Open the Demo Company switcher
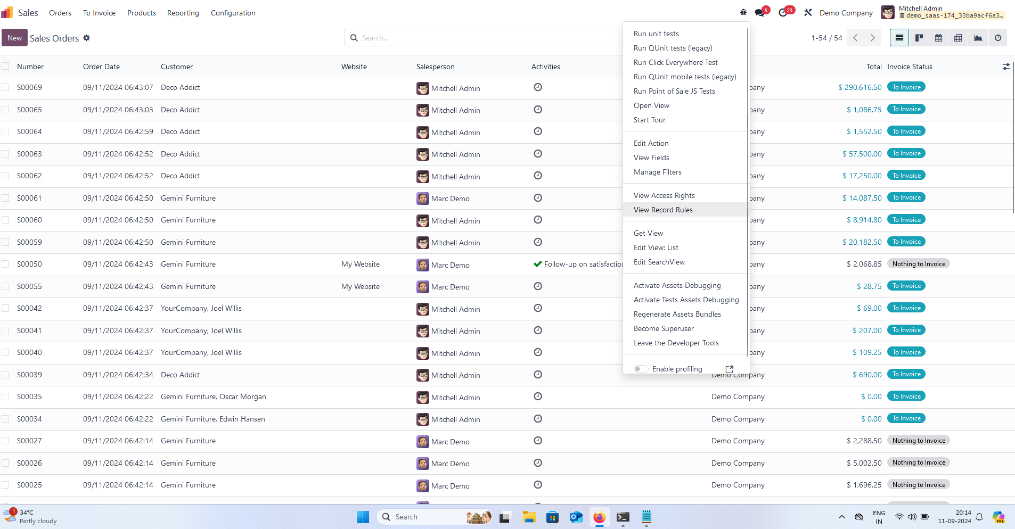 tap(846, 13)
